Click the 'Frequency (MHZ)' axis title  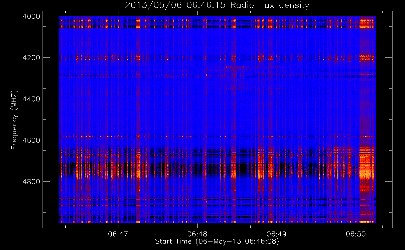point(15,120)
